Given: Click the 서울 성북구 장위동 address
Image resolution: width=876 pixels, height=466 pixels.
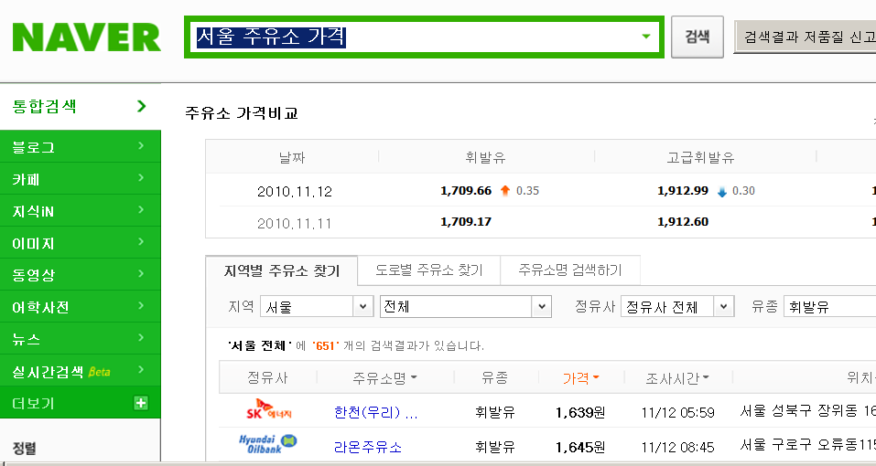Looking at the screenshot, I should (x=807, y=411).
